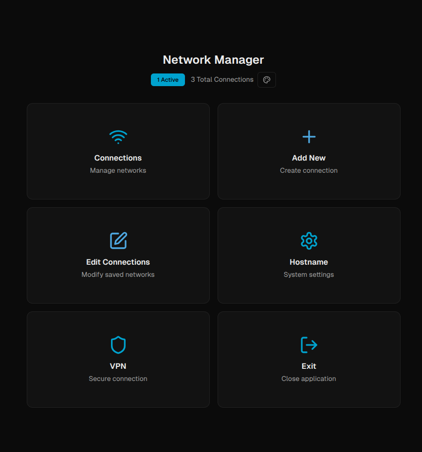
Task: Click the Exit arrow icon
Action: [309, 345]
